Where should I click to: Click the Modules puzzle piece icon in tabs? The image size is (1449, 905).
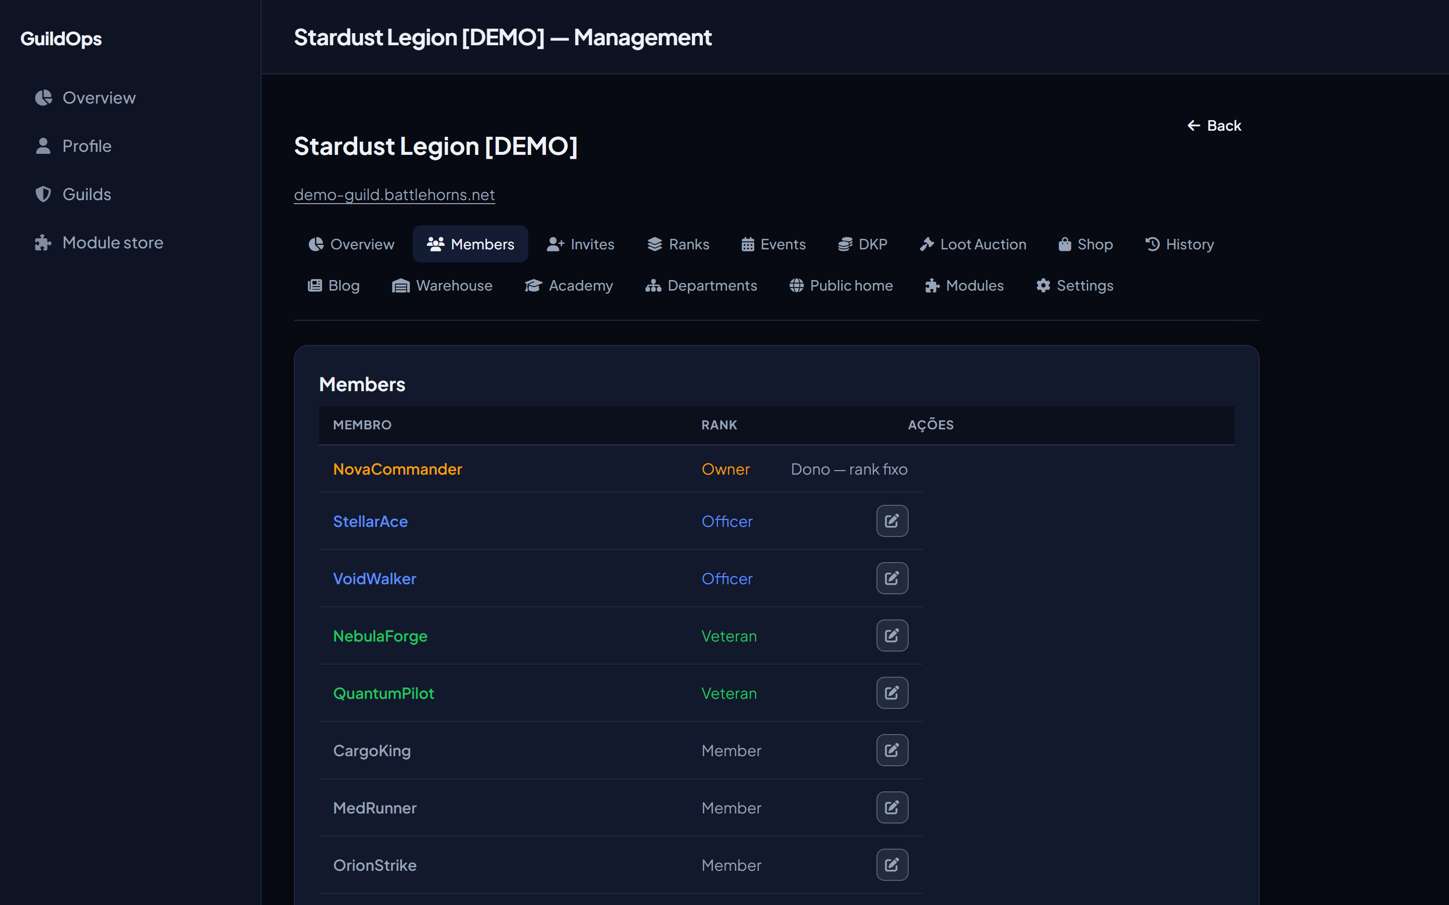(x=932, y=286)
